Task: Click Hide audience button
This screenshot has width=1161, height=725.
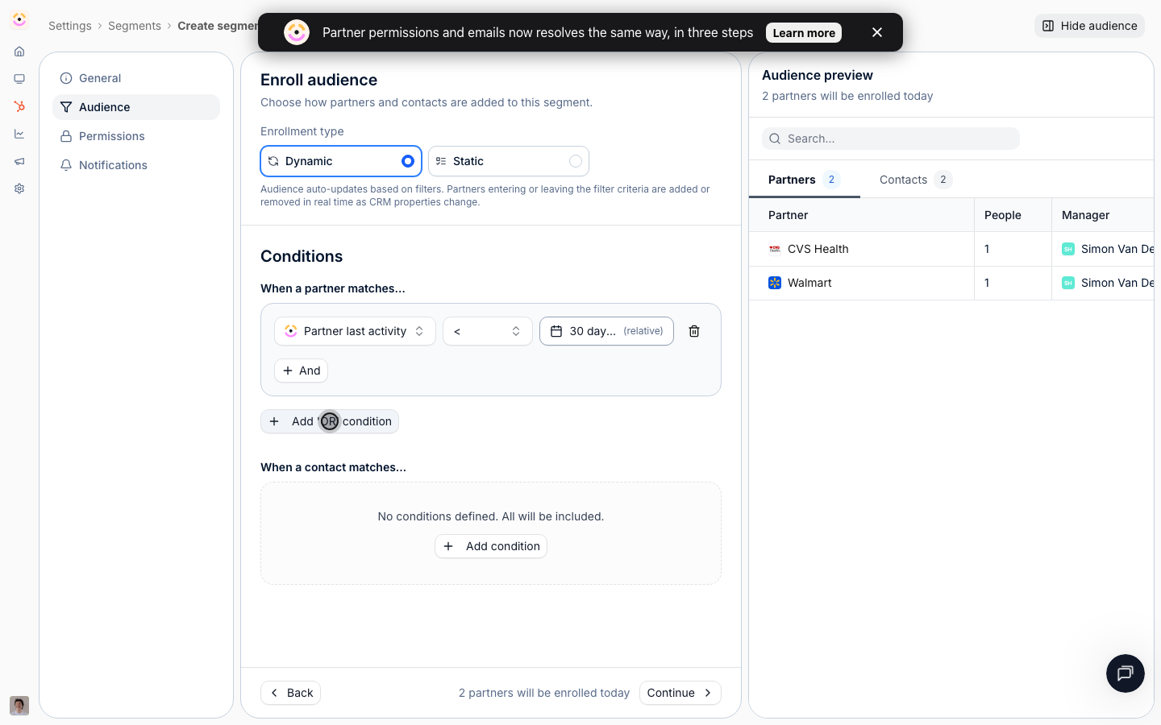Action: [1089, 26]
